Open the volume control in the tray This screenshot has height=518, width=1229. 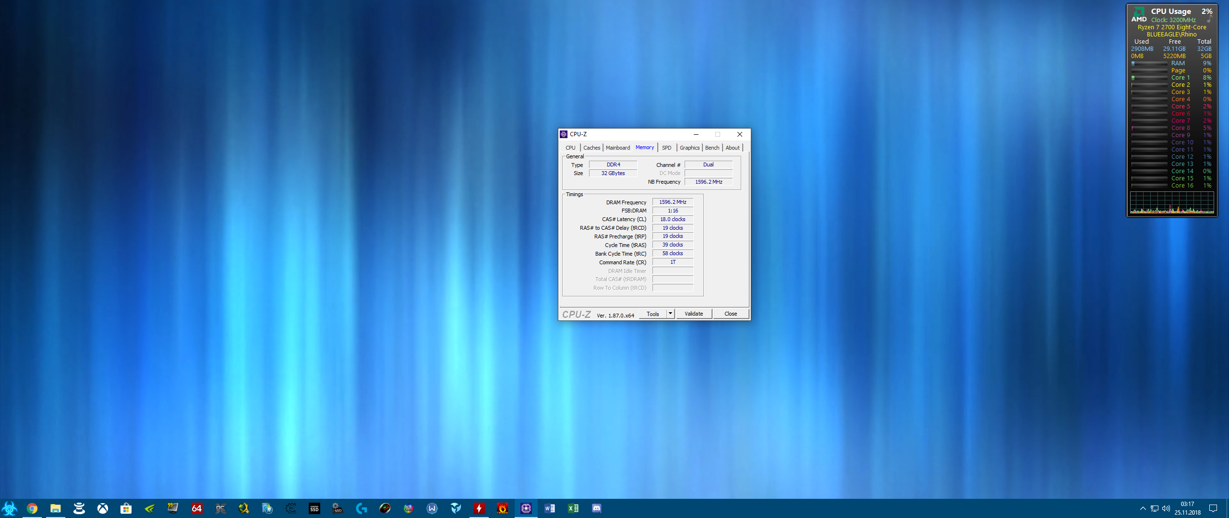coord(1166,508)
